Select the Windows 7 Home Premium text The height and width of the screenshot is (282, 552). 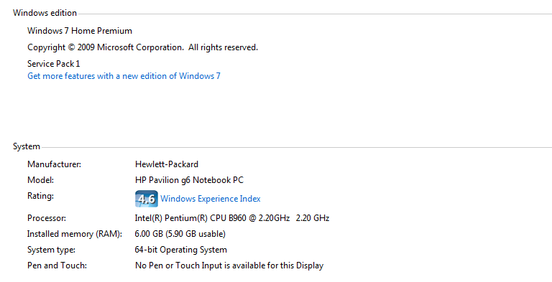coord(80,31)
